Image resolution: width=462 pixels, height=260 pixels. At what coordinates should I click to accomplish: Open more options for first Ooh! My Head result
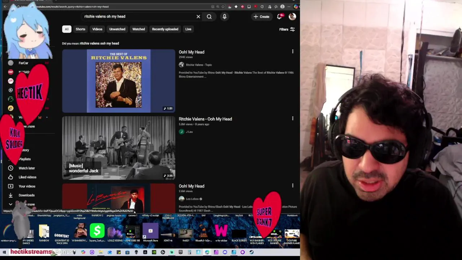pos(293,52)
